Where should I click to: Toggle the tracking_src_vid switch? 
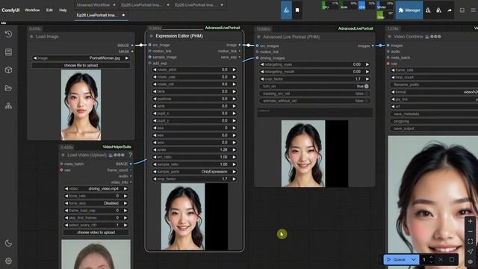pos(314,93)
